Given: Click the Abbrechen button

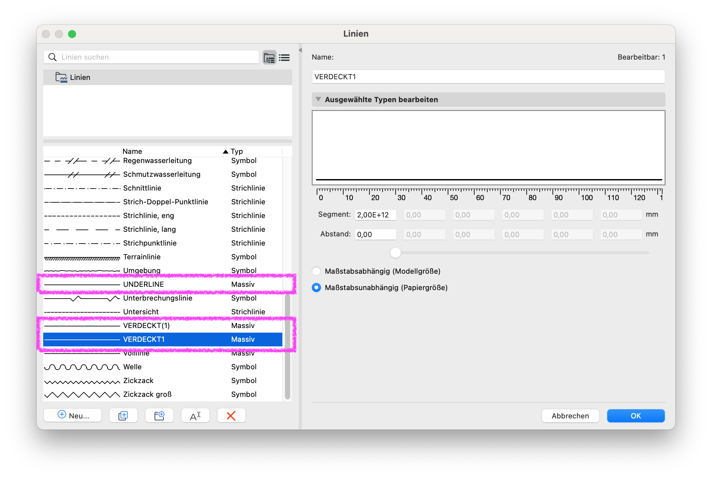Looking at the screenshot, I should (x=570, y=416).
